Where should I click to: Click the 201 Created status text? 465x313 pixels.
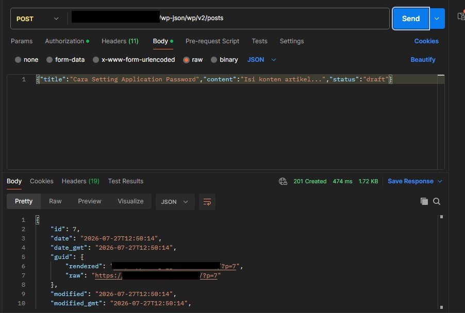[310, 181]
